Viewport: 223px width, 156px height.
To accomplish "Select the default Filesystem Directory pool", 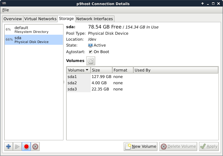I will pyautogui.click(x=34, y=30).
